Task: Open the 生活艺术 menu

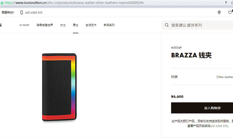Action: 91,25
